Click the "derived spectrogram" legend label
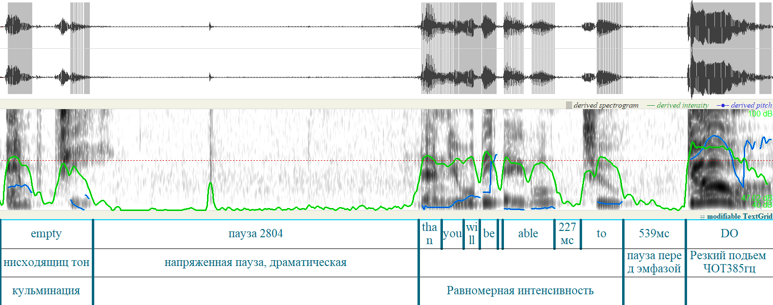773x305 pixels. pos(606,105)
